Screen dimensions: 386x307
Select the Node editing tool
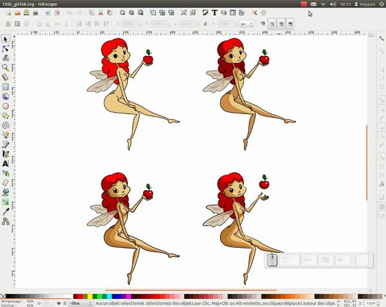[6, 49]
